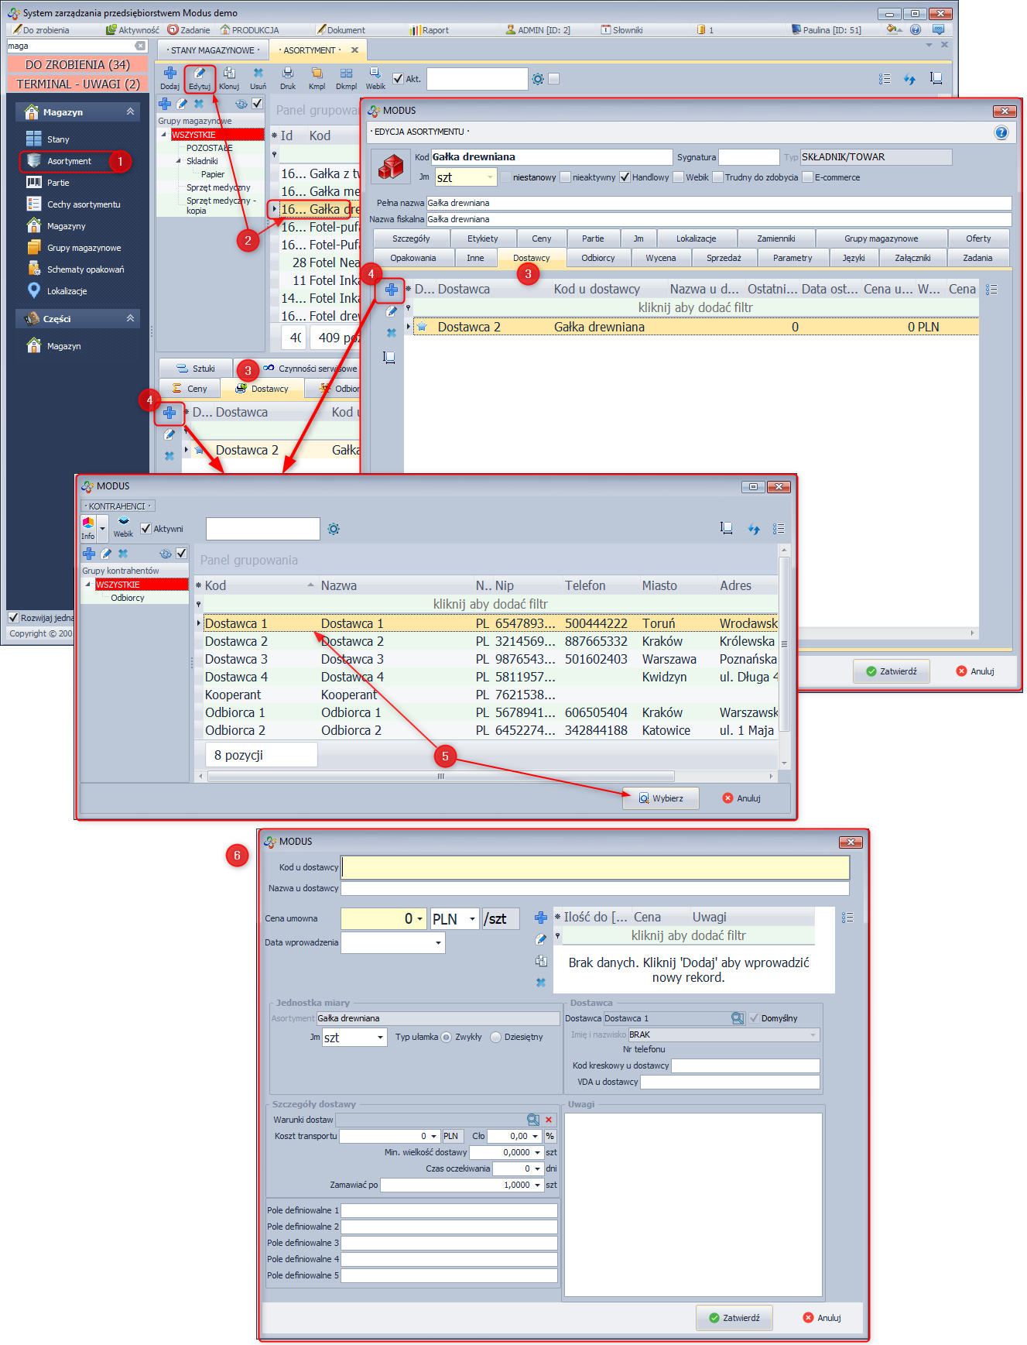Click the Usuń delete toolbar icon
1027x1345 pixels.
click(258, 77)
